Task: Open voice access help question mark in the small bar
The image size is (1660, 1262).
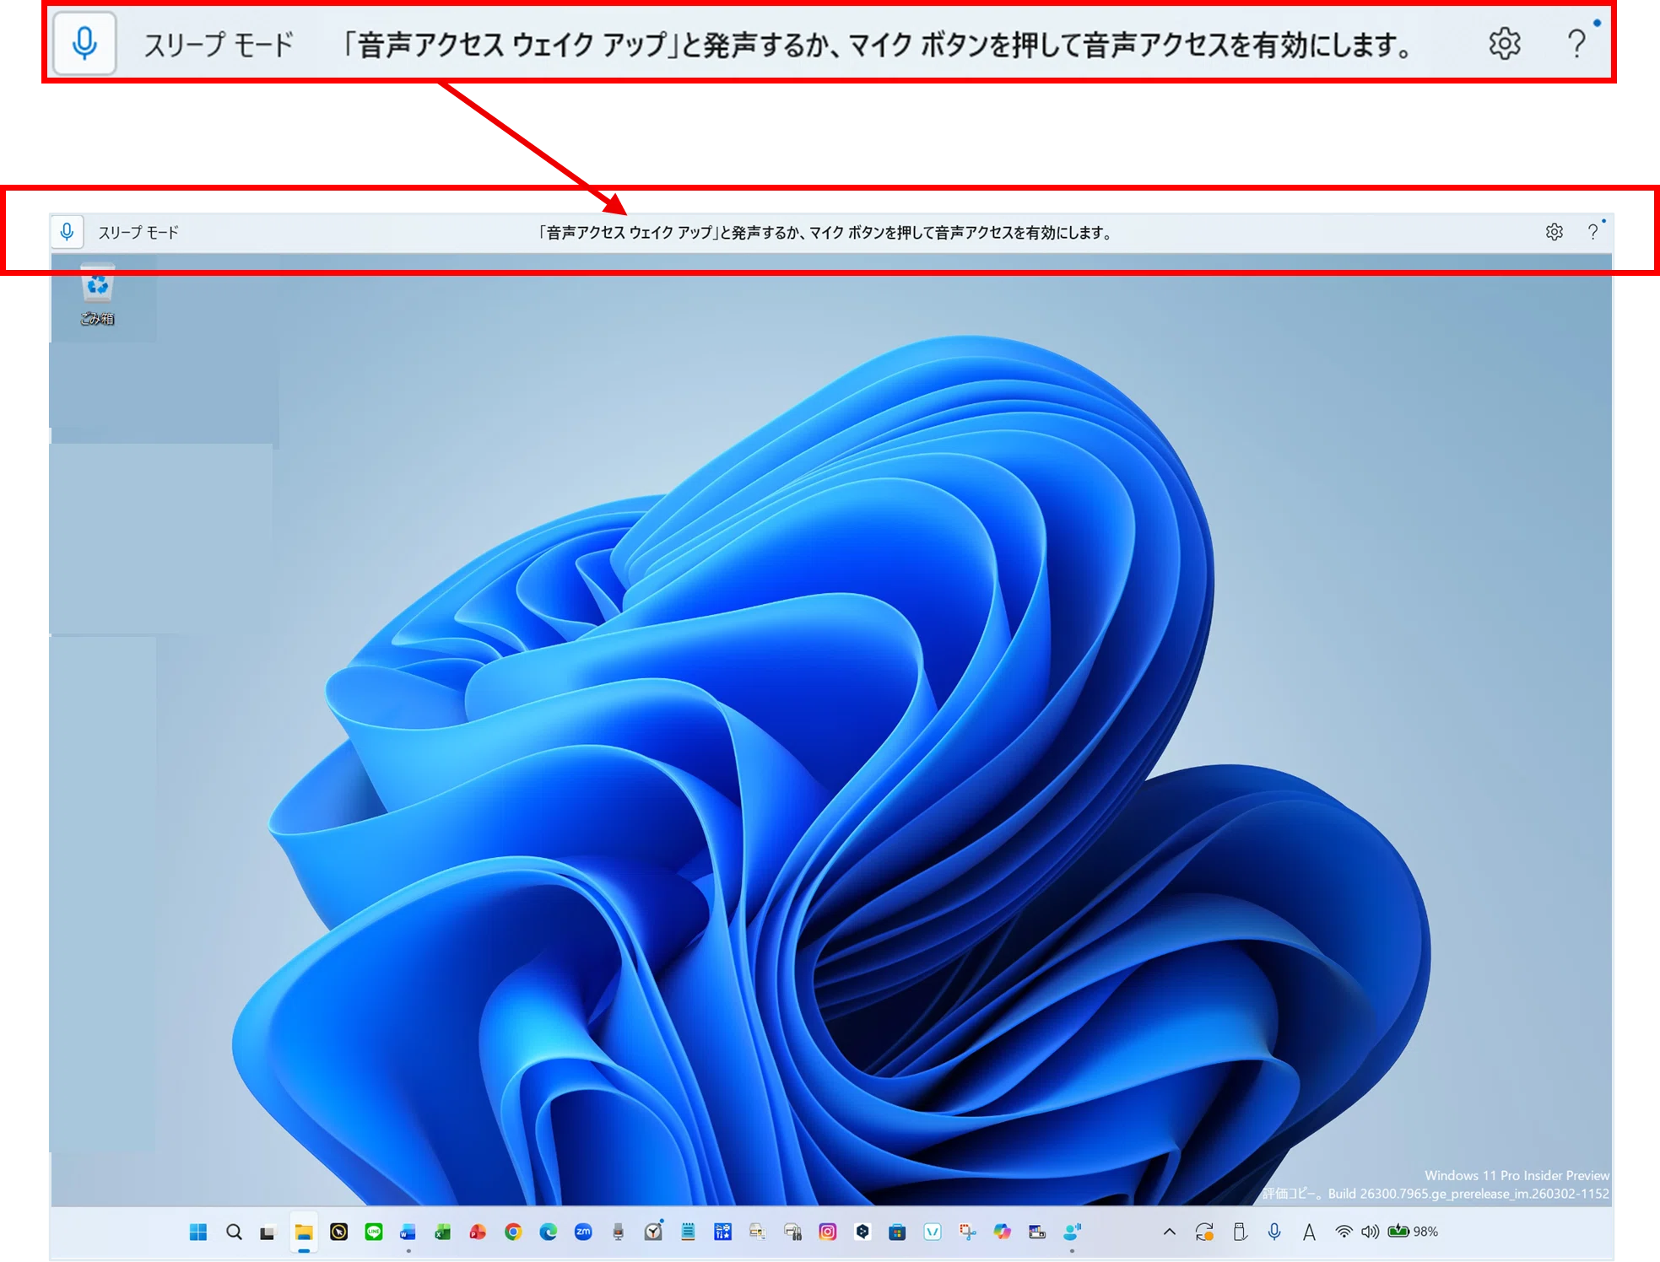Action: tap(1592, 232)
